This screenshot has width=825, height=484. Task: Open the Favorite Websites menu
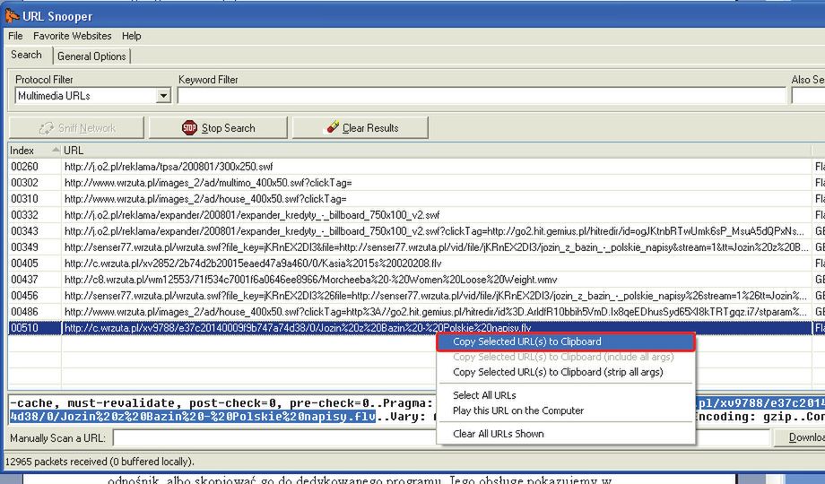tap(72, 36)
